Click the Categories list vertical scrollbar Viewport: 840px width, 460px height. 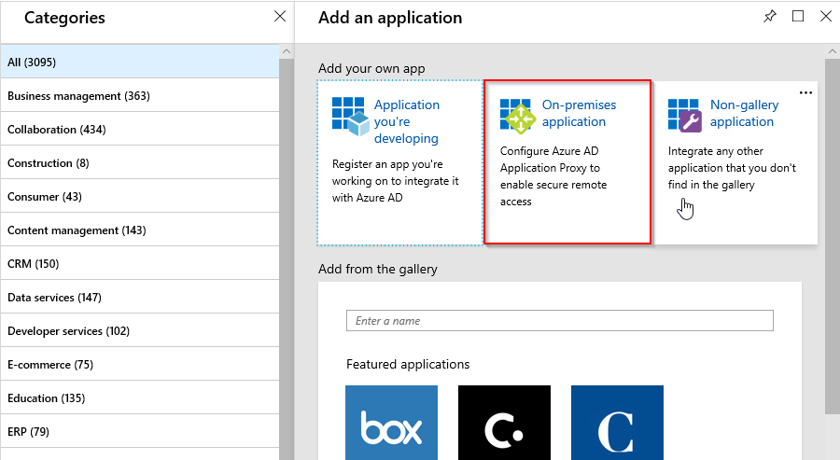287,233
